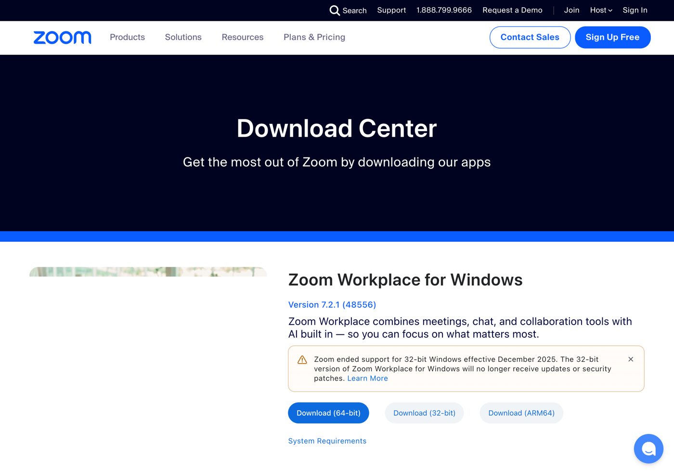Download the 32-bit Windows installer
This screenshot has width=674, height=474.
tap(424, 413)
